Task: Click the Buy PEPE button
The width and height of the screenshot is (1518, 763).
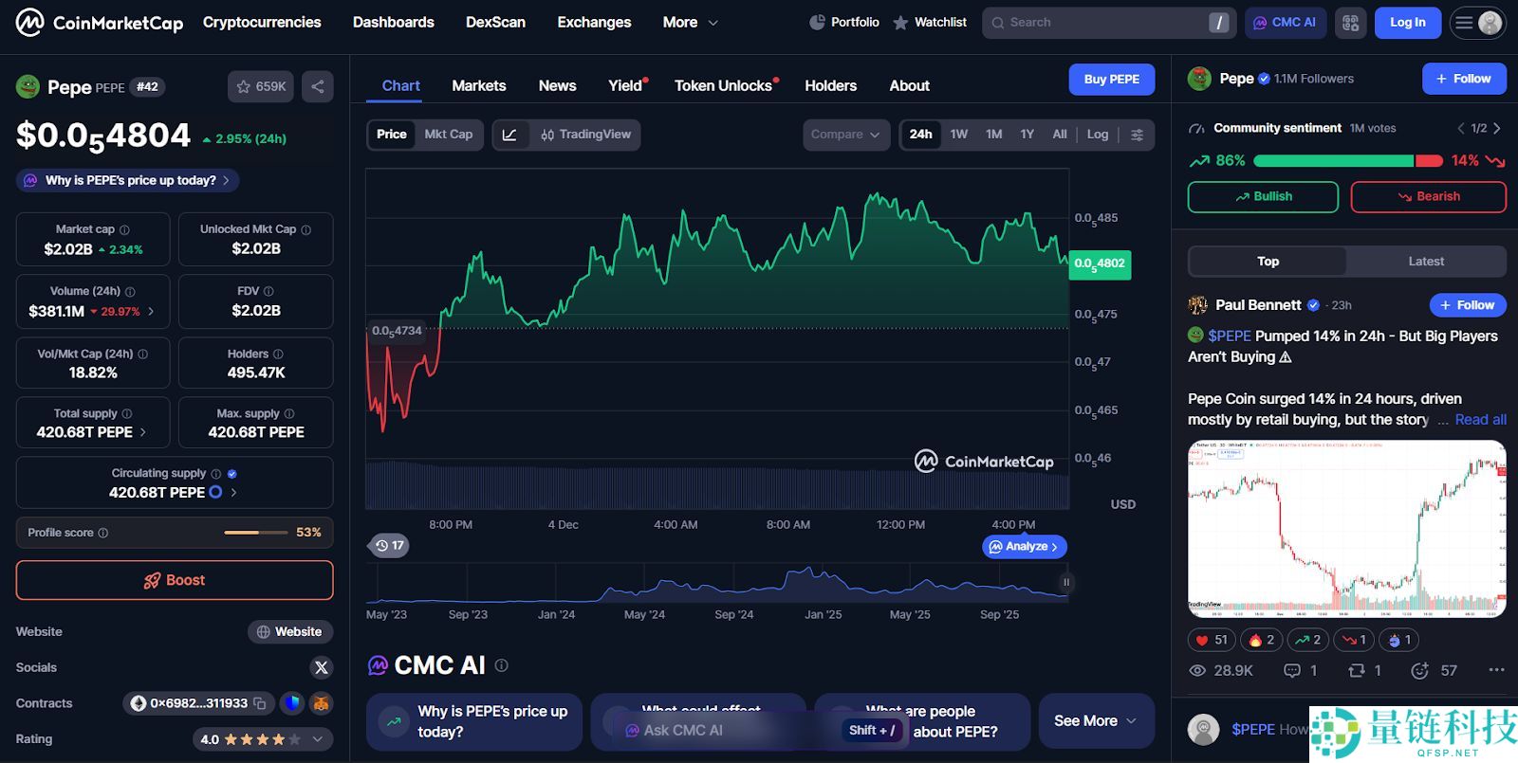Action: click(1111, 80)
